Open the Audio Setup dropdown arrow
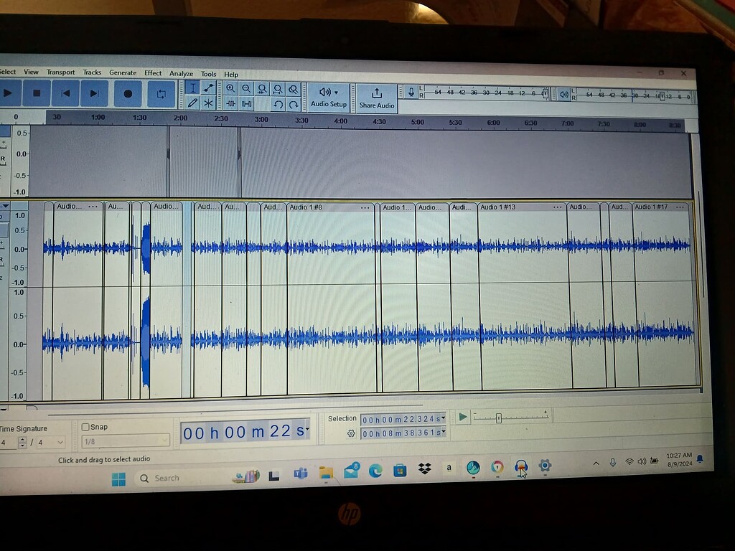 pos(337,91)
